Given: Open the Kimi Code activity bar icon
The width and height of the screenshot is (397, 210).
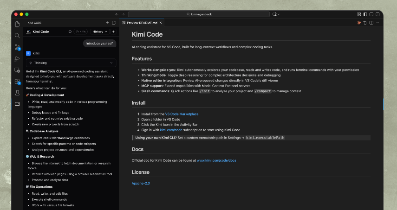Looking at the screenshot, I should (x=17, y=104).
